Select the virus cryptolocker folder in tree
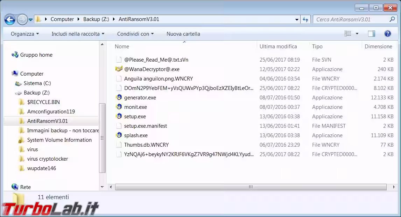The image size is (401, 217). pos(47,159)
